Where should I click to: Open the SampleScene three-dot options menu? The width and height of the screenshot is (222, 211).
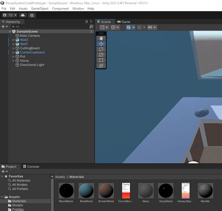(x=91, y=31)
